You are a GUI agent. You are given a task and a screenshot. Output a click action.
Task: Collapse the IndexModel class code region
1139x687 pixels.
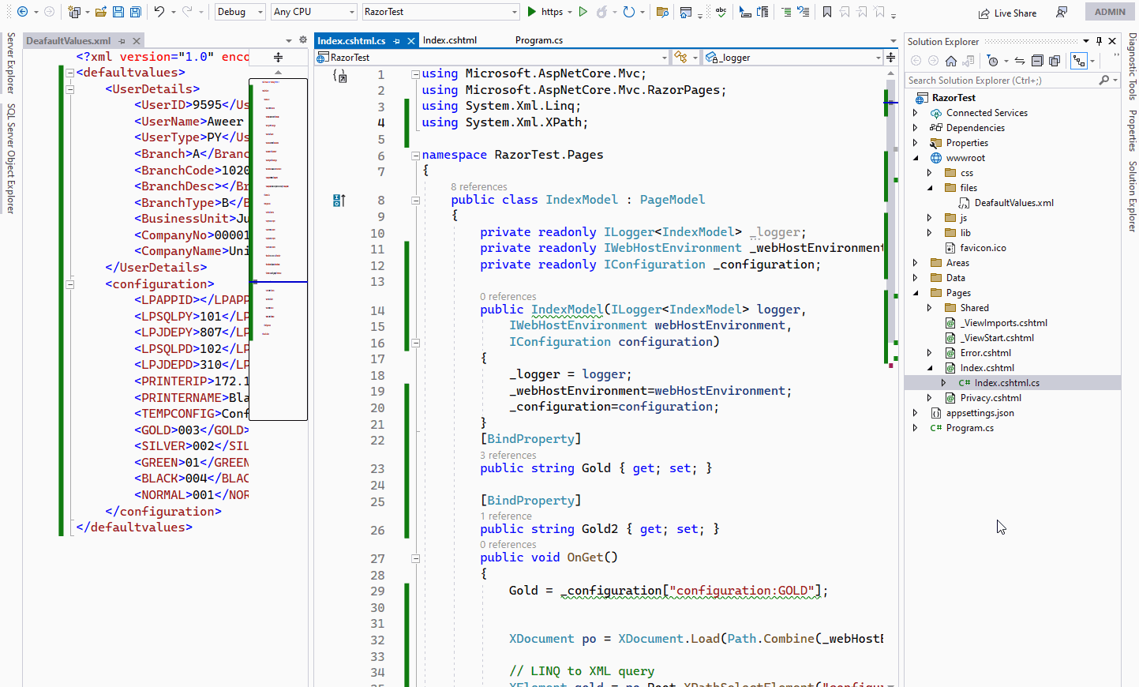(x=415, y=200)
